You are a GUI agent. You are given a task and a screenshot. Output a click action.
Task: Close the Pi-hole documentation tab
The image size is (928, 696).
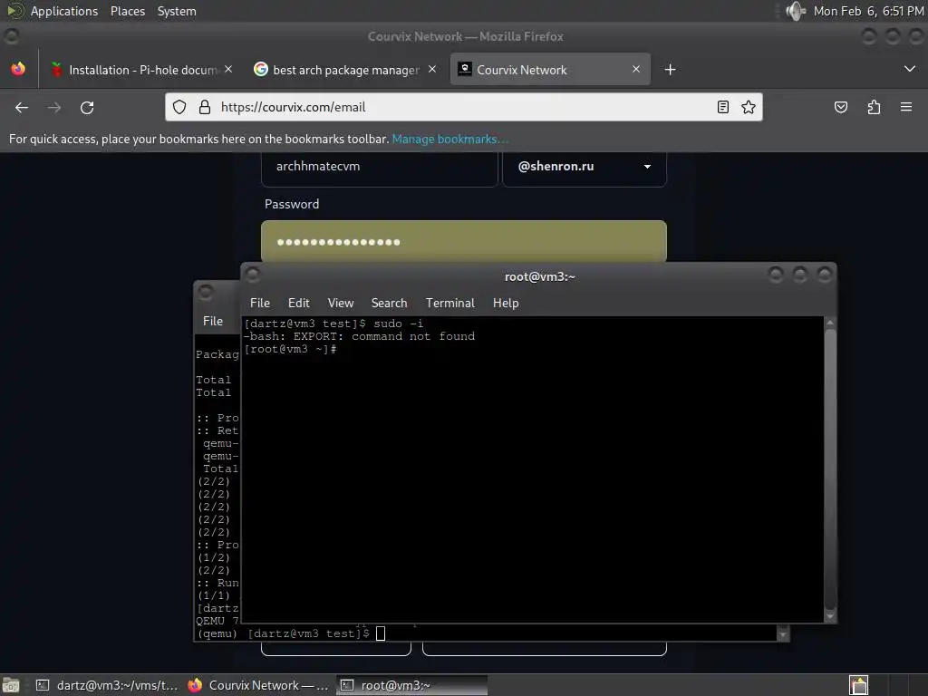click(228, 69)
